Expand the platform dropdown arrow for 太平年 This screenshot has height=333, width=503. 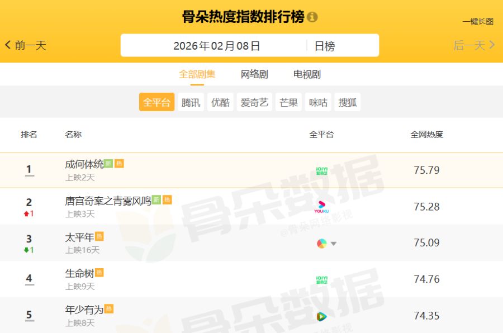coord(334,244)
